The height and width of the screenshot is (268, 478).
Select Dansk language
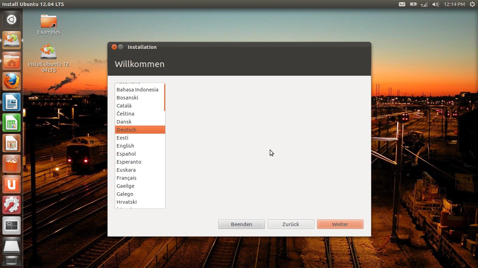click(140, 122)
